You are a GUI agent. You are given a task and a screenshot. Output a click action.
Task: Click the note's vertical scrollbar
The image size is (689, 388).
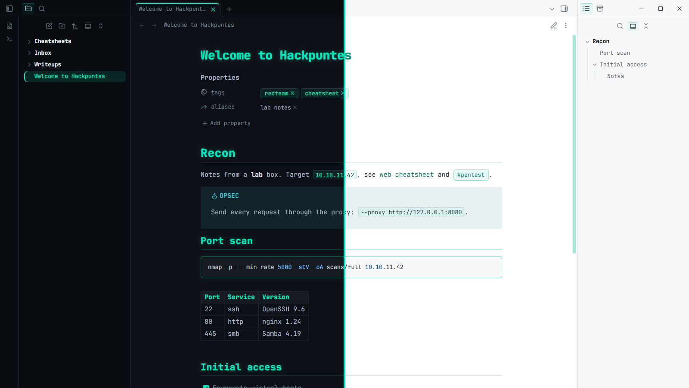(574, 144)
